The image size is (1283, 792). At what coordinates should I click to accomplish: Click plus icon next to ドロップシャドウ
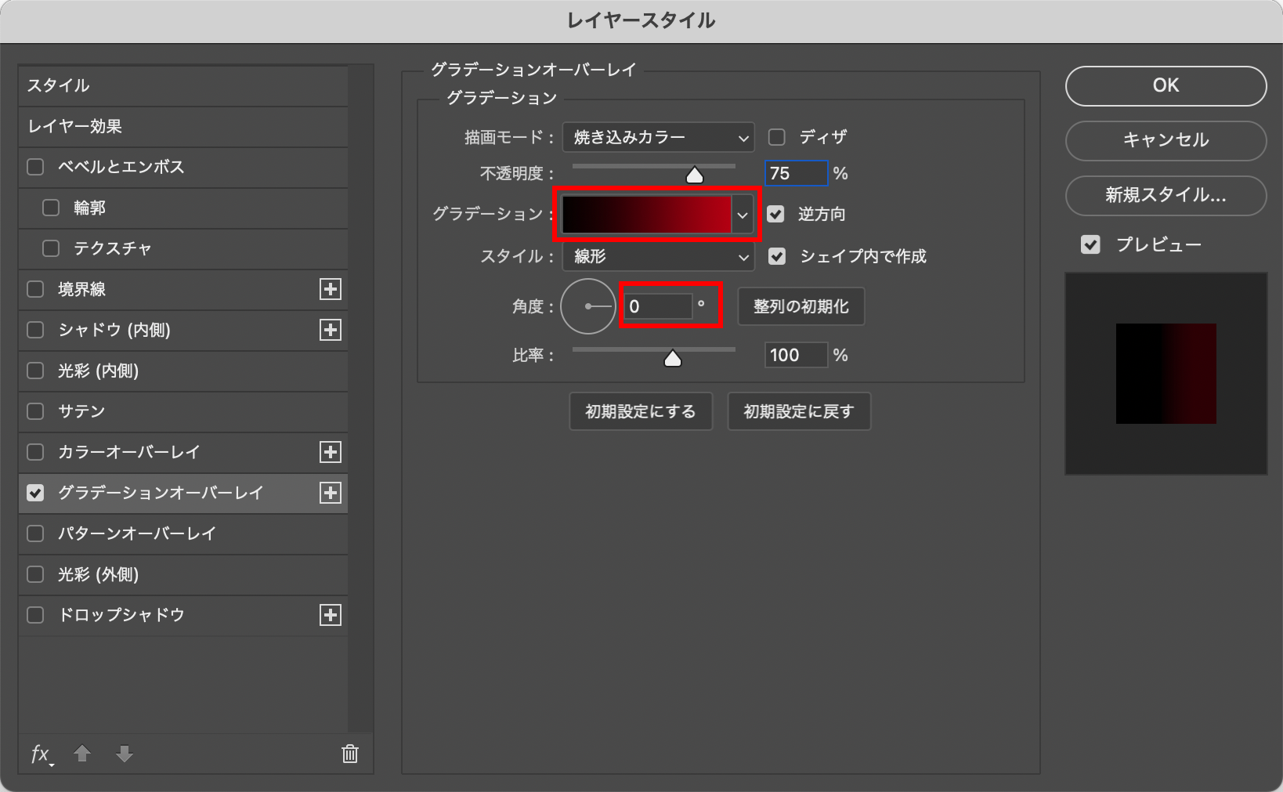[x=331, y=615]
